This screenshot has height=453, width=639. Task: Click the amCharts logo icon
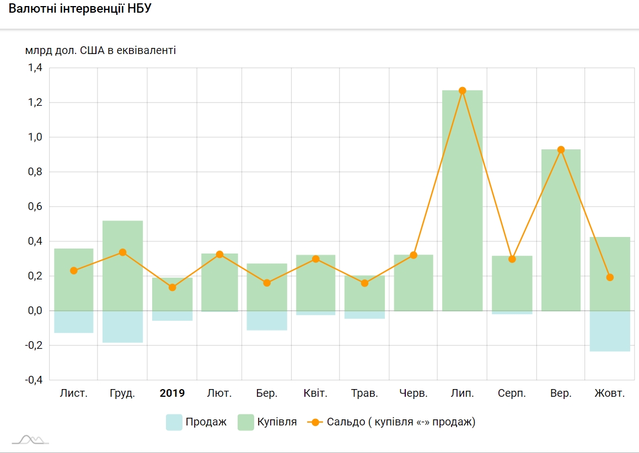click(30, 439)
